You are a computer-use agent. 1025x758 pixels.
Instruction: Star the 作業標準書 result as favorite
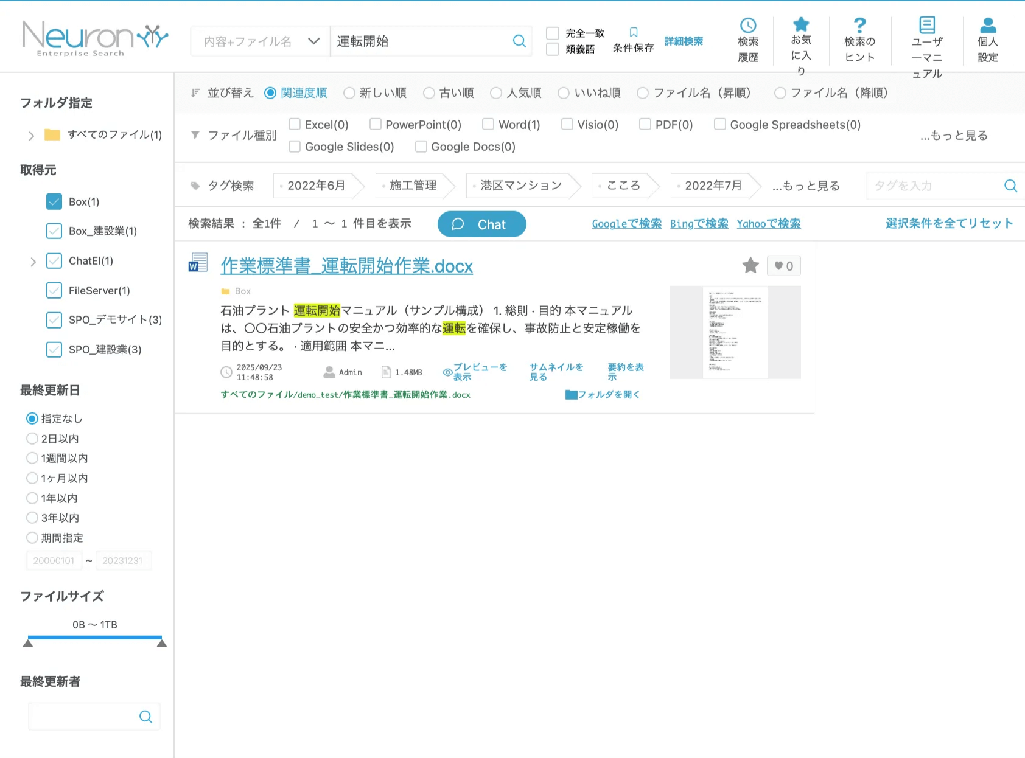(750, 265)
